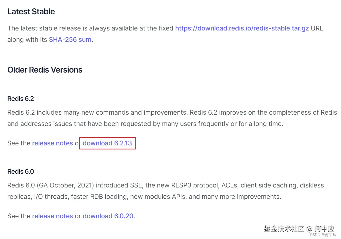Click the Redis 6.0 description paragraph
Viewport: 341px width, 239px height.
coord(166,191)
